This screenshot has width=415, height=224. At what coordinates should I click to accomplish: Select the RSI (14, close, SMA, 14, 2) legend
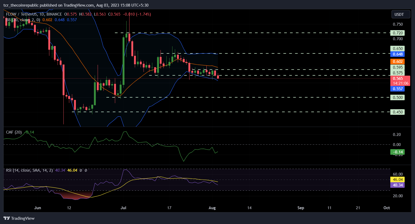click(x=29, y=170)
